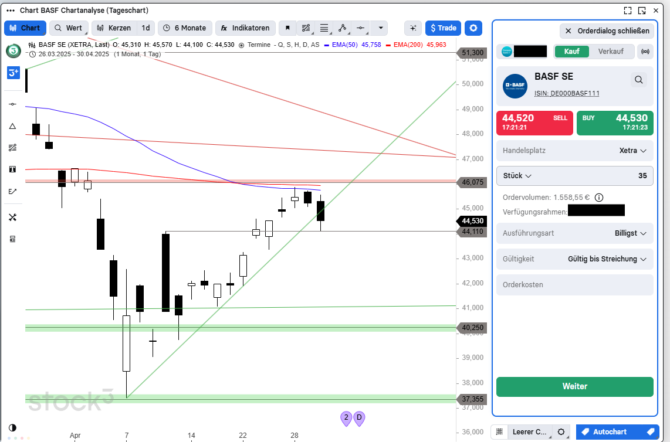Click the purple dividend marker labeled D
This screenshot has width=670, height=442.
360,418
